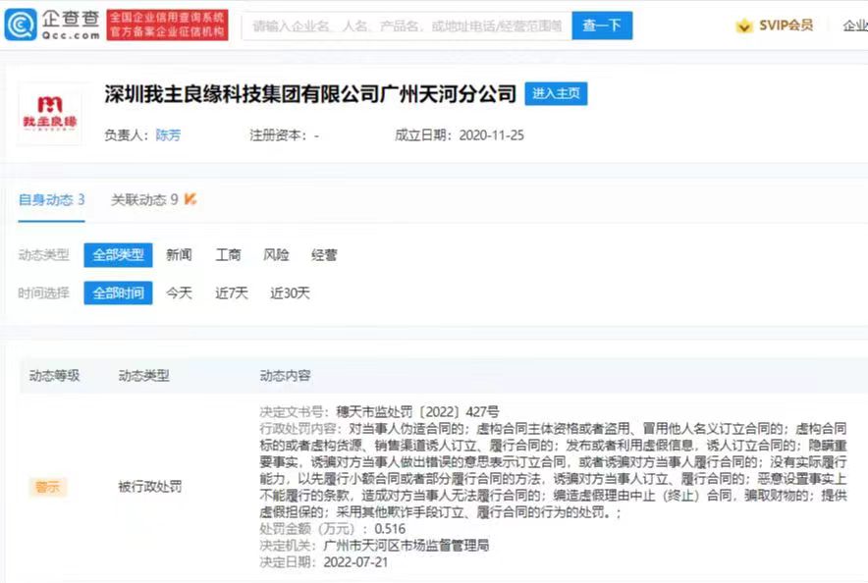Switch to 关联动态 9 tab

144,199
